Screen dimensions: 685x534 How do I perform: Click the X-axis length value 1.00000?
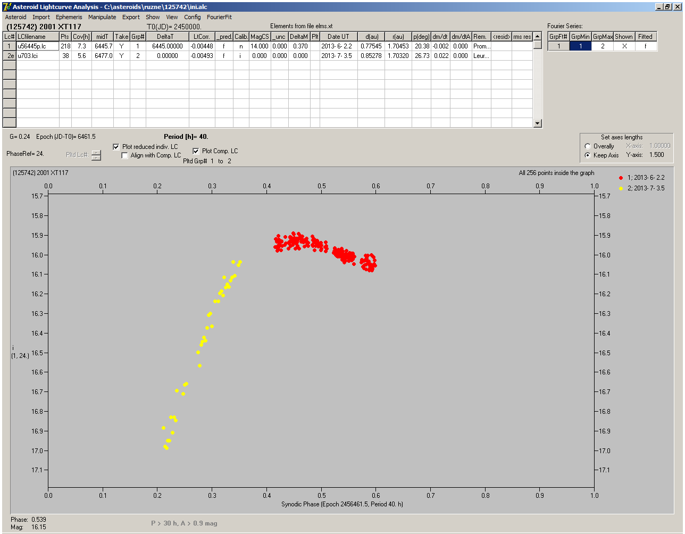[x=659, y=146]
